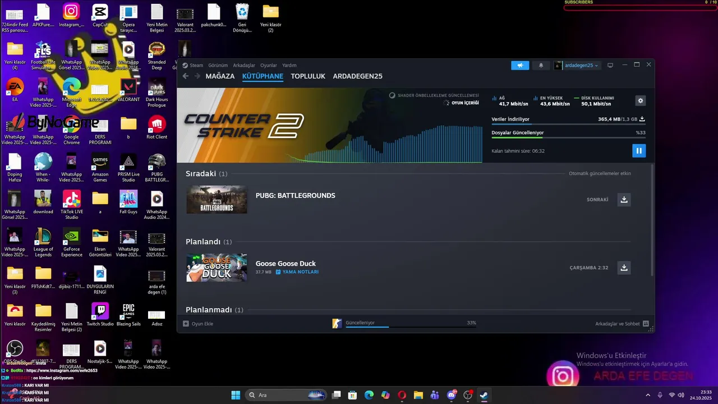Image resolution: width=718 pixels, height=404 pixels.
Task: Open Opera browser from the taskbar
Action: click(x=402, y=395)
